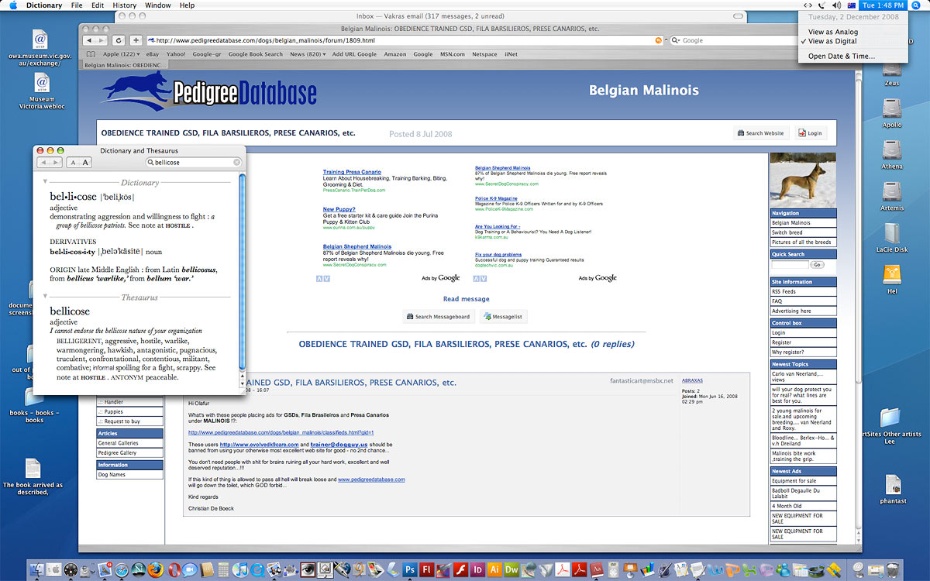This screenshot has width=930, height=581.
Task: Click the RSS feed icon in address bar
Action: [659, 40]
